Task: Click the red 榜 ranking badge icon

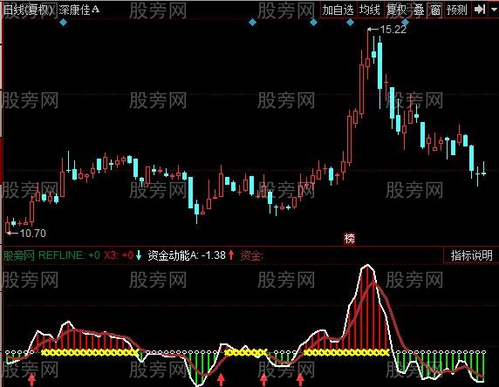Action: pyautogui.click(x=350, y=238)
